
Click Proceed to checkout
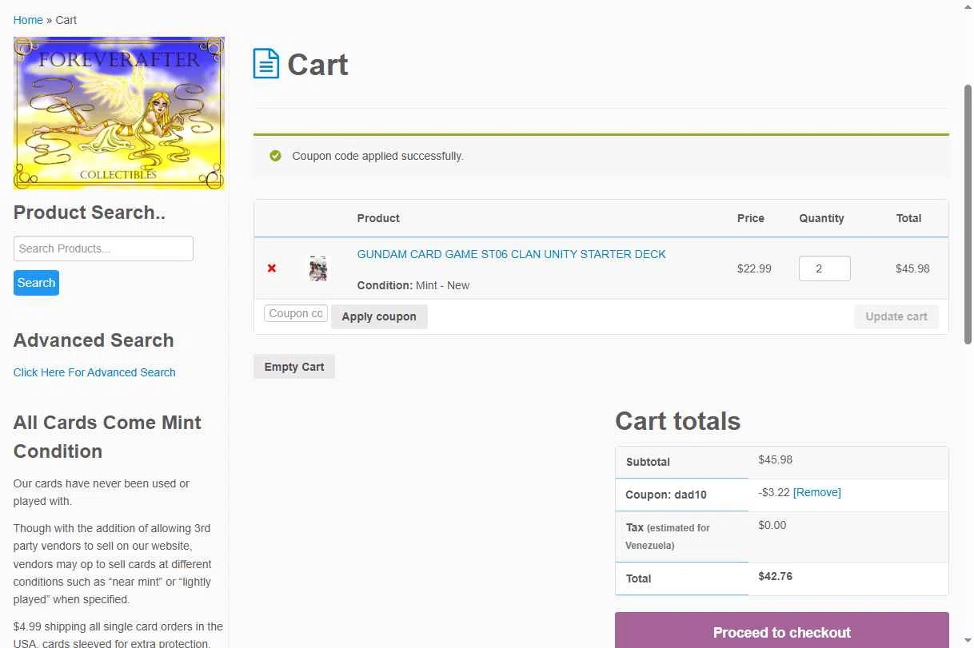782,632
